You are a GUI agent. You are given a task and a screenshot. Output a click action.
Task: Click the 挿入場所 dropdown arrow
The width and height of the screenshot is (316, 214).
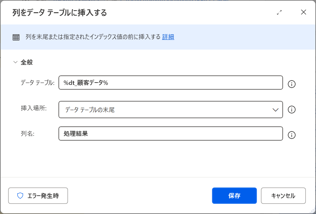tap(275, 110)
